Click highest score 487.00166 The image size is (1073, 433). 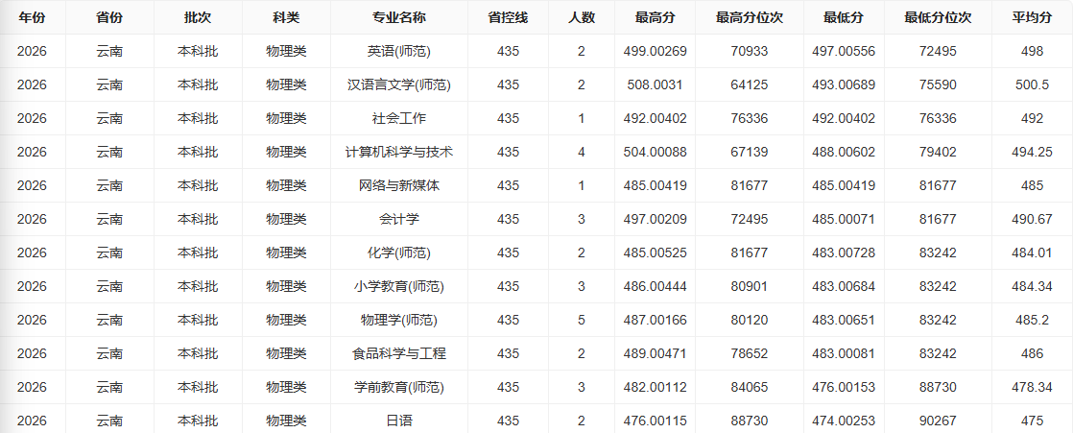coord(655,320)
